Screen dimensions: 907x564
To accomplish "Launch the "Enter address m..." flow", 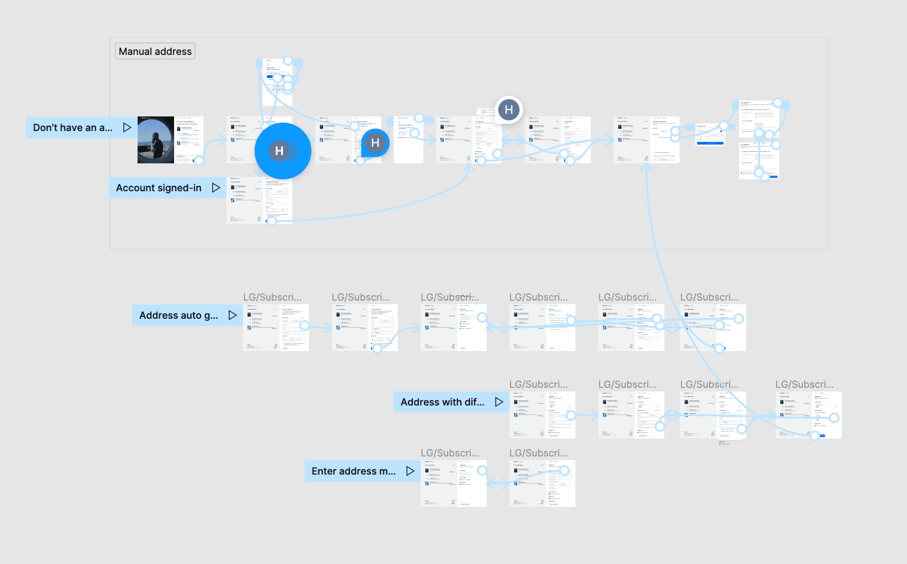I will (x=411, y=471).
